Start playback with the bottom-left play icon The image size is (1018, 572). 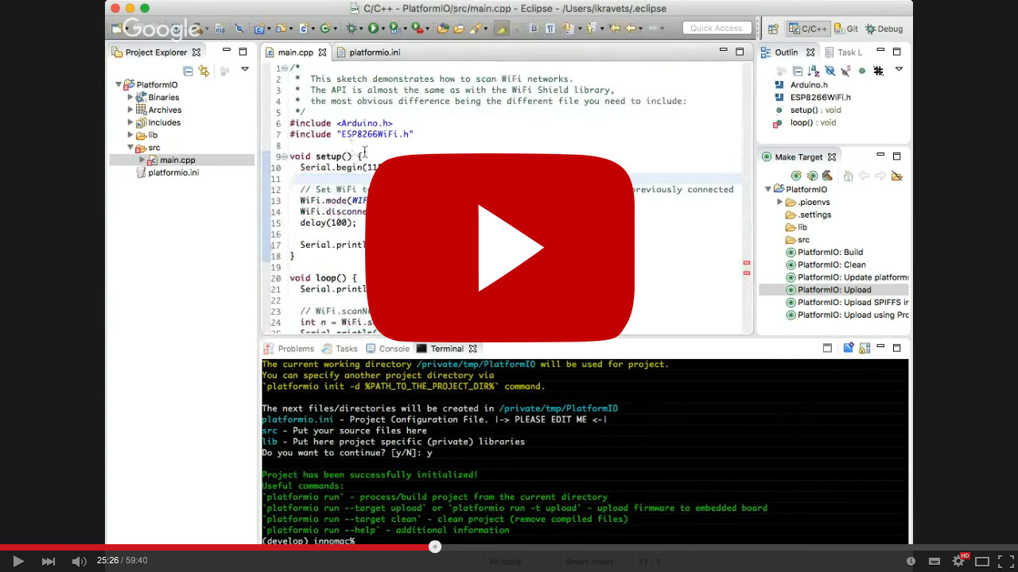coord(18,561)
